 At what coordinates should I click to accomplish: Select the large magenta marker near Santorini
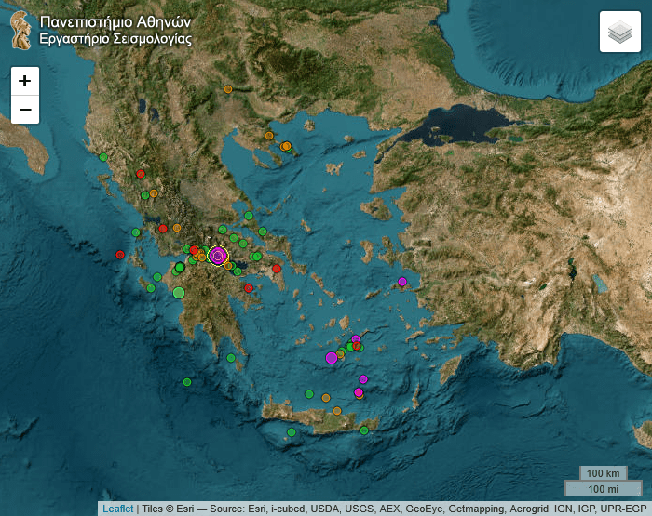(x=331, y=358)
